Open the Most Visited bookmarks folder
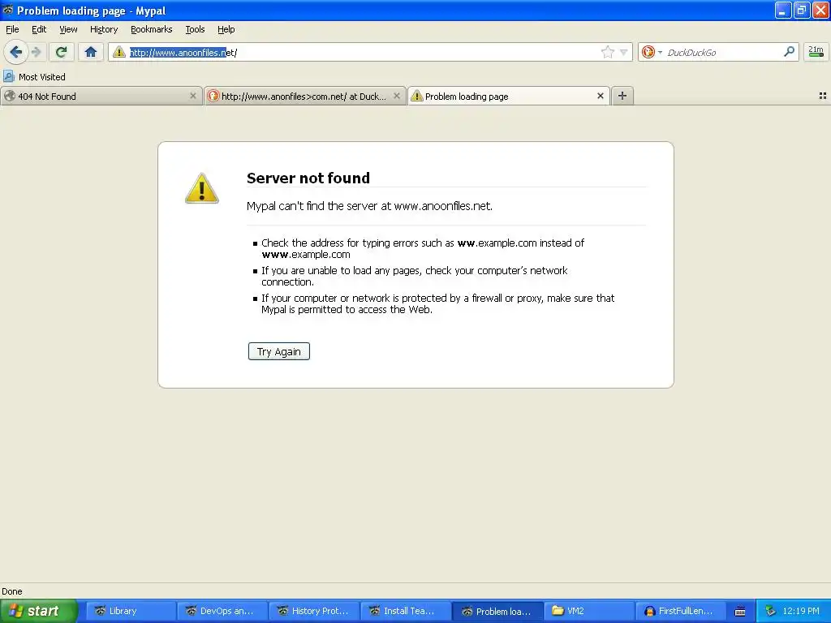Image resolution: width=831 pixels, height=623 pixels. tap(34, 77)
